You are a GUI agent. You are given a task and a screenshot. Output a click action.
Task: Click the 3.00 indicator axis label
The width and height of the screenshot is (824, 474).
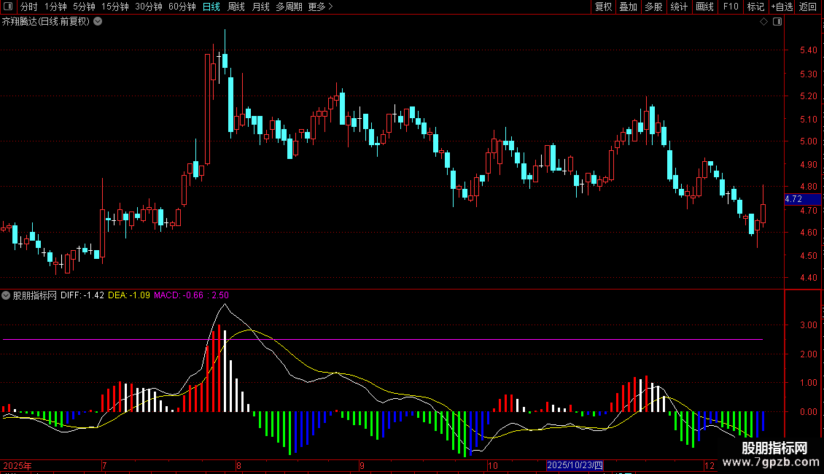click(x=808, y=325)
